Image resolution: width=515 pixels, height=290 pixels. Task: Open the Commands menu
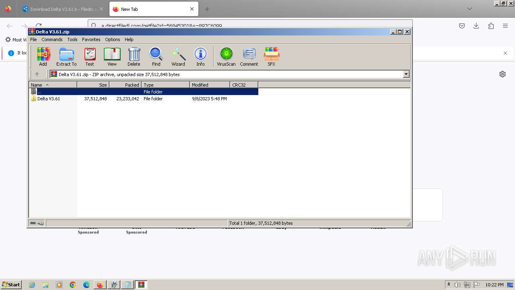[52, 39]
